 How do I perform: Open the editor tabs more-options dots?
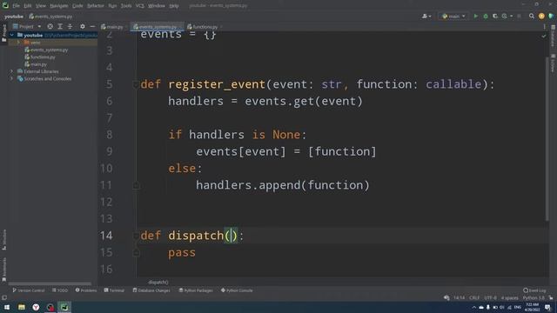pos(544,27)
